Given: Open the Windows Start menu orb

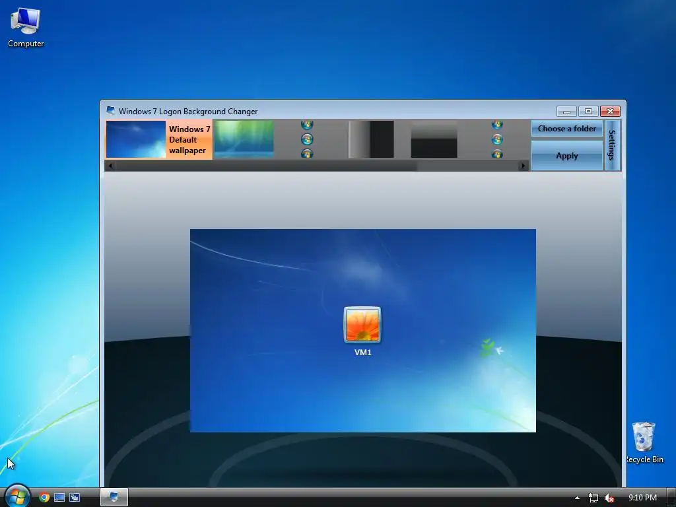Looking at the screenshot, I should (17, 496).
